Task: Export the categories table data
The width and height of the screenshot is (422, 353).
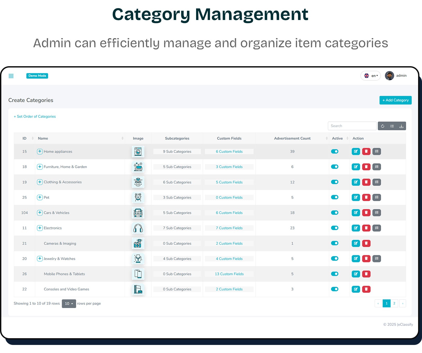Action: click(402, 126)
